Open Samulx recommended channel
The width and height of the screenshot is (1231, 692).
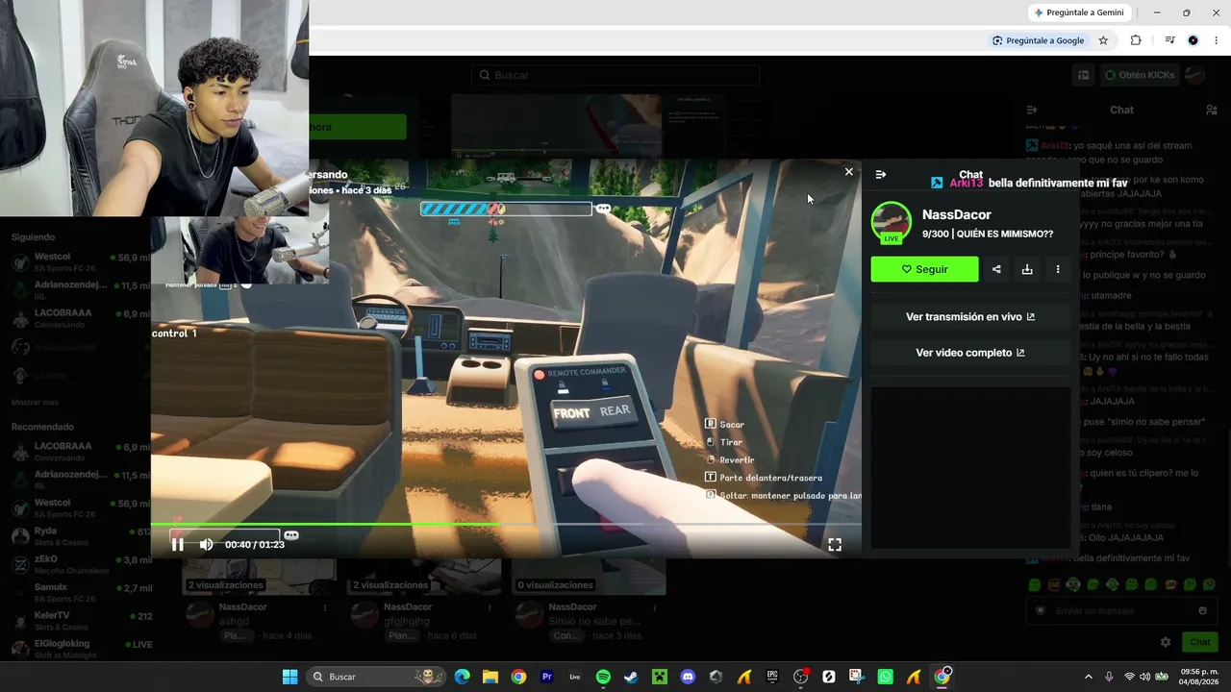click(x=81, y=592)
